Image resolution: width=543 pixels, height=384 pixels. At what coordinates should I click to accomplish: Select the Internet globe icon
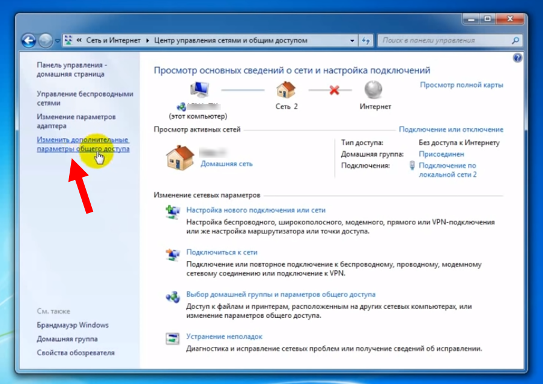click(x=375, y=90)
